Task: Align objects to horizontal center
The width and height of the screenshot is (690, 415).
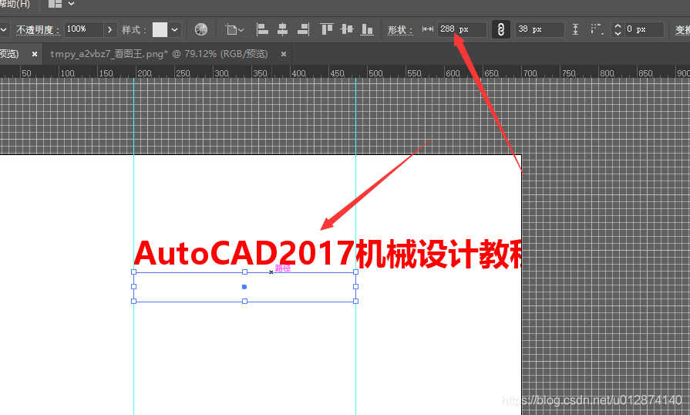Action: [x=282, y=29]
